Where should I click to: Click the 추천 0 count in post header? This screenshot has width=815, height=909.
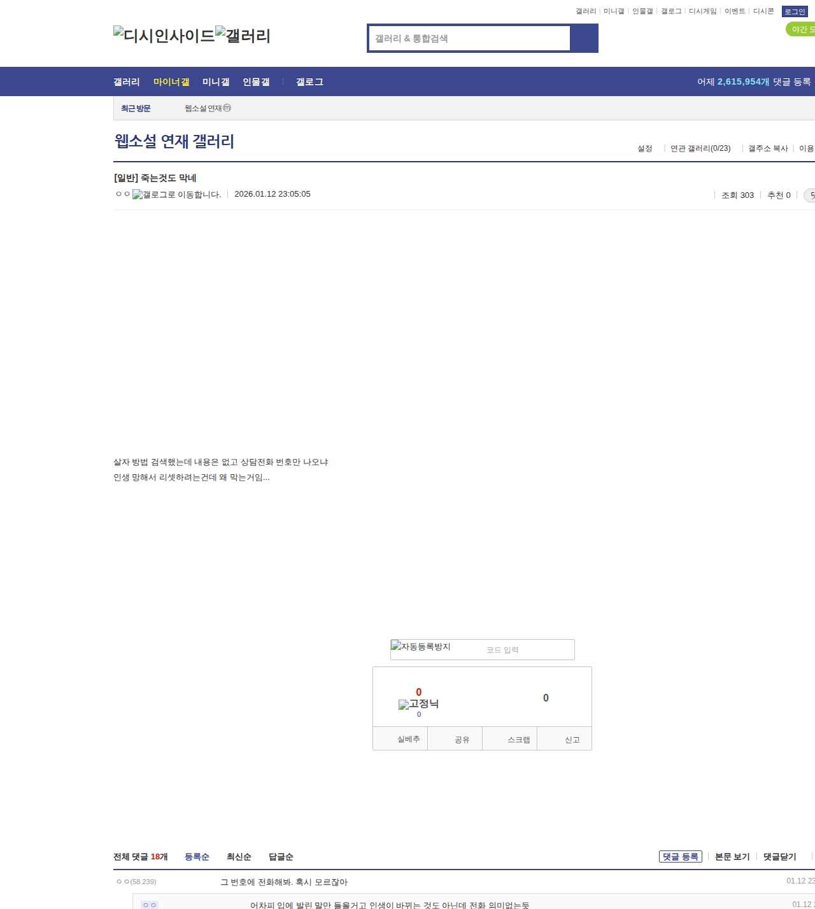pyautogui.click(x=779, y=195)
